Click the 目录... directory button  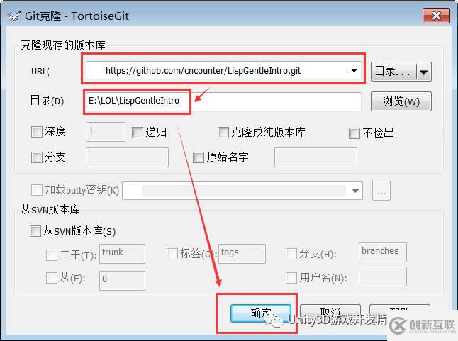click(x=393, y=72)
